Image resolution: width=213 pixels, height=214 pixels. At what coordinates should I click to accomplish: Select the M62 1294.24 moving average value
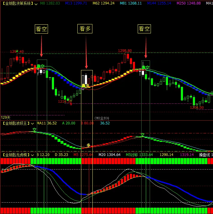click(x=103, y=3)
